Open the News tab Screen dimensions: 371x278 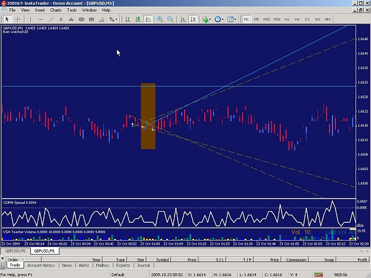66,265
